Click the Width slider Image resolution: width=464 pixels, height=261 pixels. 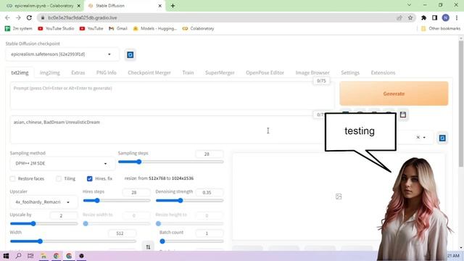point(72,241)
